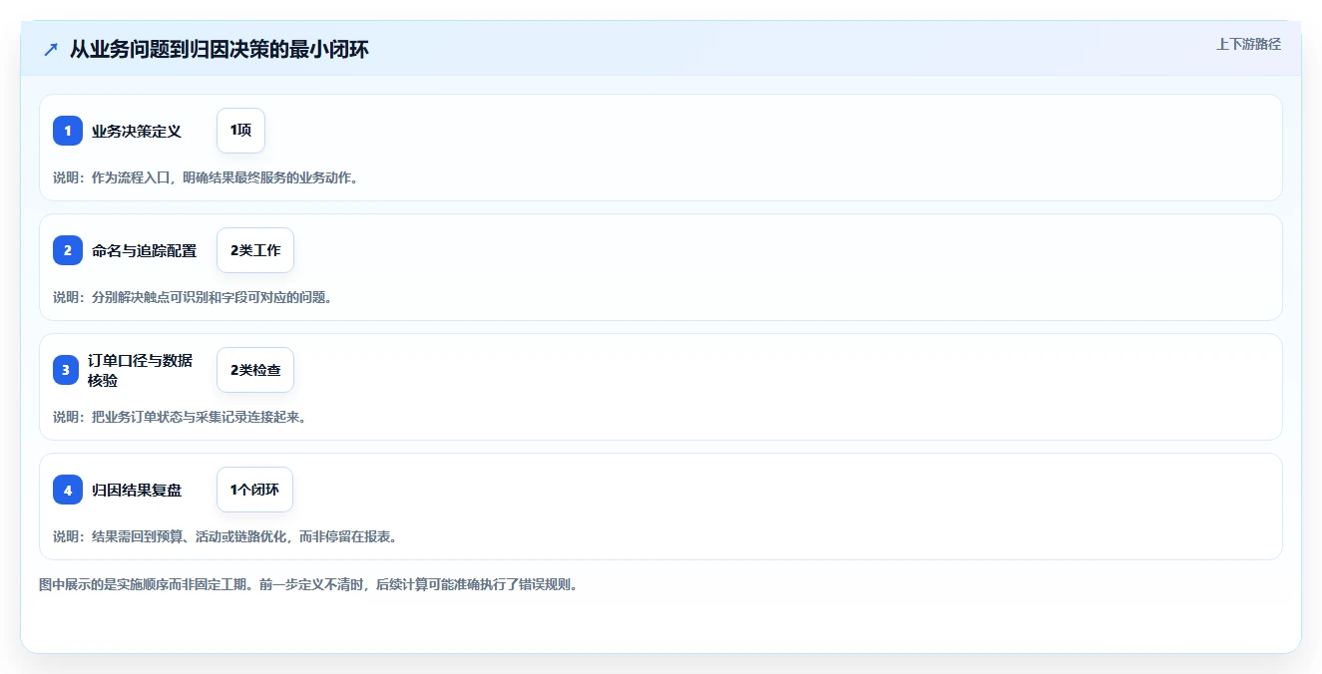This screenshot has width=1322, height=674.
Task: Select step number 2 badge
Action: click(68, 250)
